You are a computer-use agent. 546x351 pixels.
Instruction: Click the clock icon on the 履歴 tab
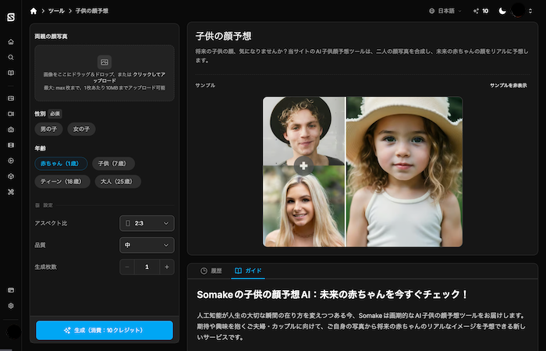204,271
